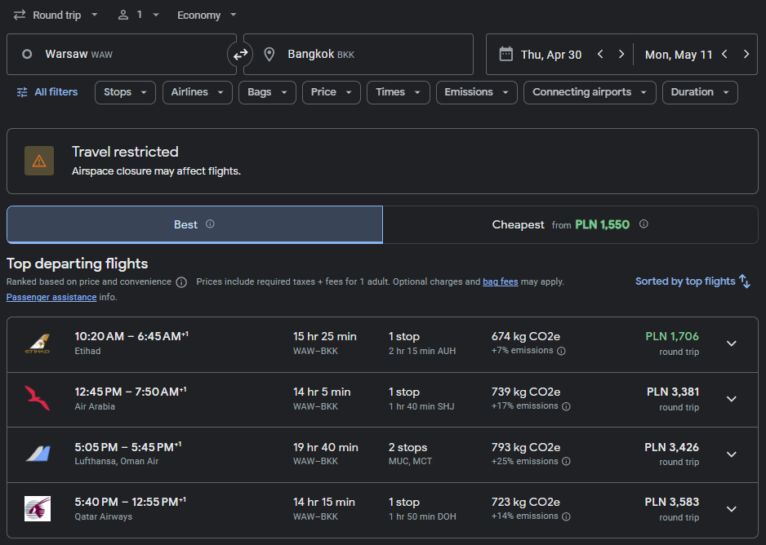This screenshot has height=545, width=766.
Task: Click the Travel restricted heading
Action: [125, 152]
